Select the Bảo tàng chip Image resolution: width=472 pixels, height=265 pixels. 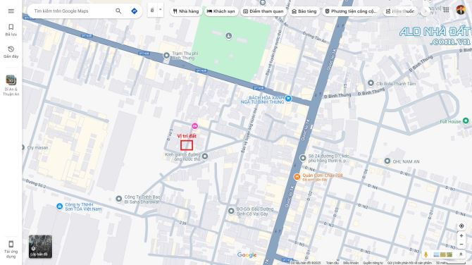304,11
